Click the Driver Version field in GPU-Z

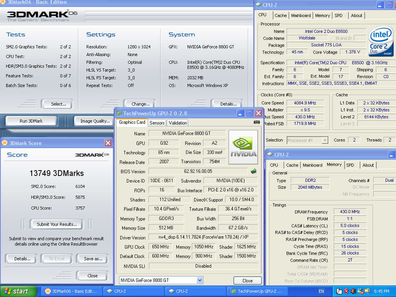coord(203,237)
